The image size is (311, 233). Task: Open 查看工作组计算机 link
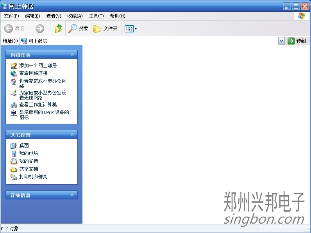click(x=38, y=105)
